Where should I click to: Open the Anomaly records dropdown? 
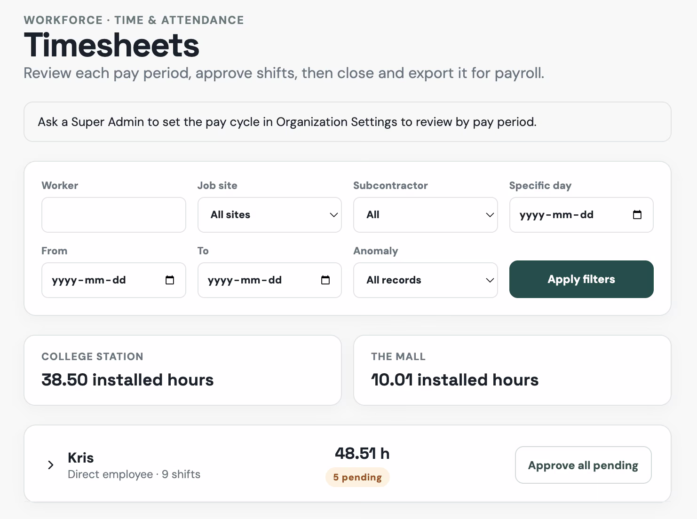click(426, 280)
